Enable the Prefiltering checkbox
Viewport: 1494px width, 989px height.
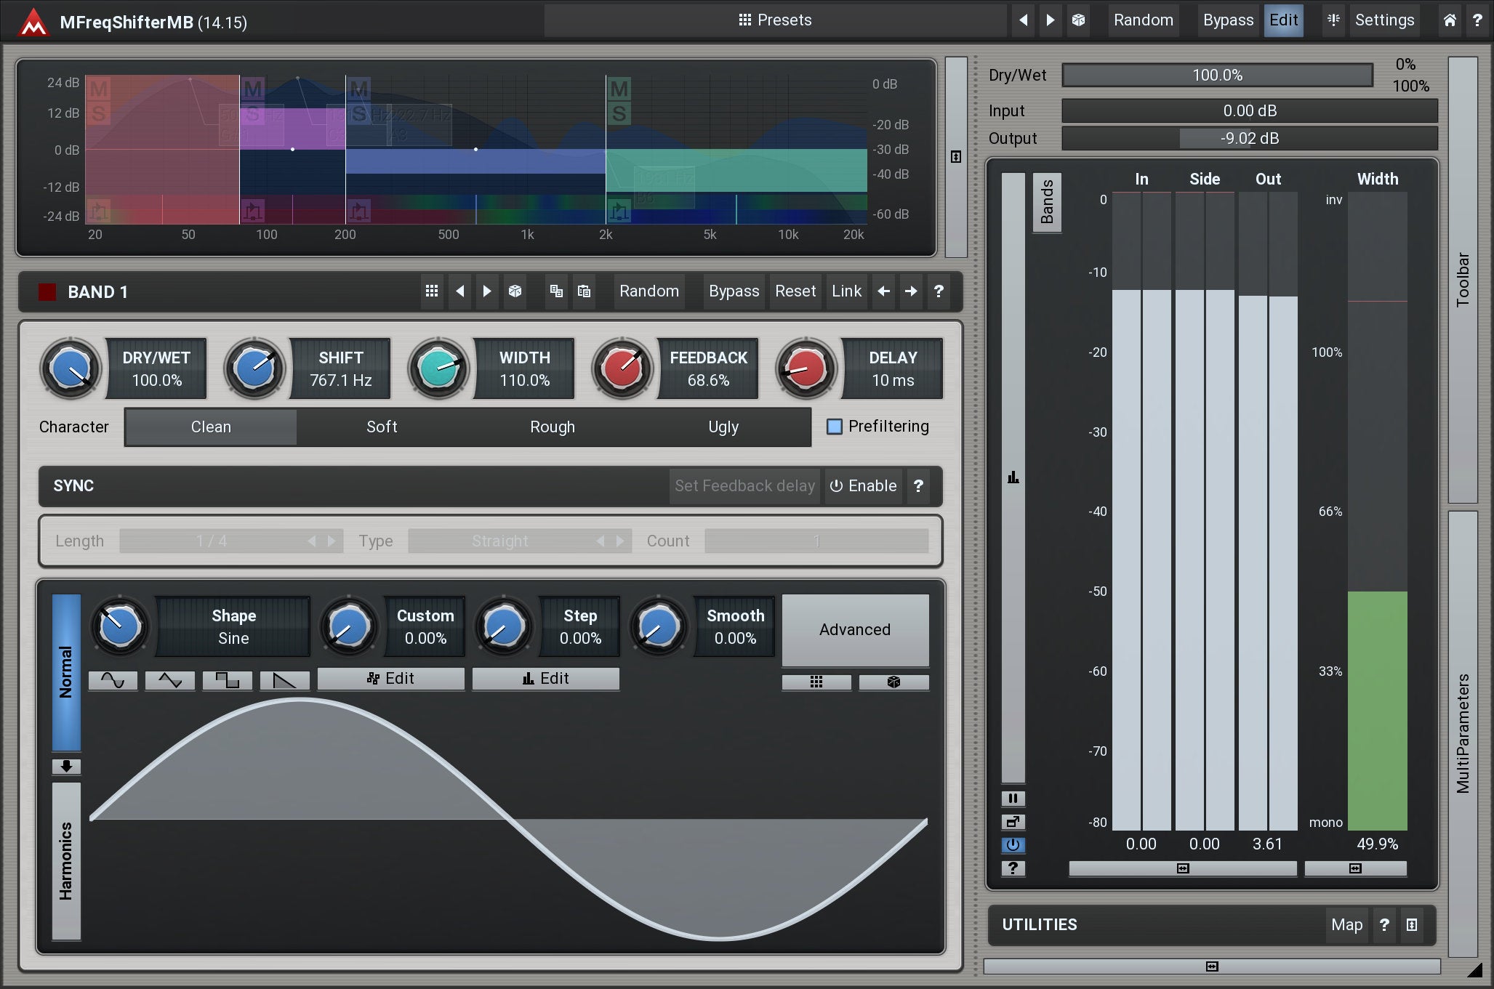pos(835,427)
